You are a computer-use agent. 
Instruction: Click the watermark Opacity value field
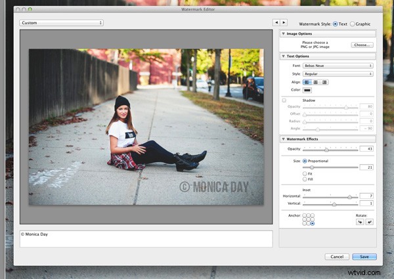point(366,148)
